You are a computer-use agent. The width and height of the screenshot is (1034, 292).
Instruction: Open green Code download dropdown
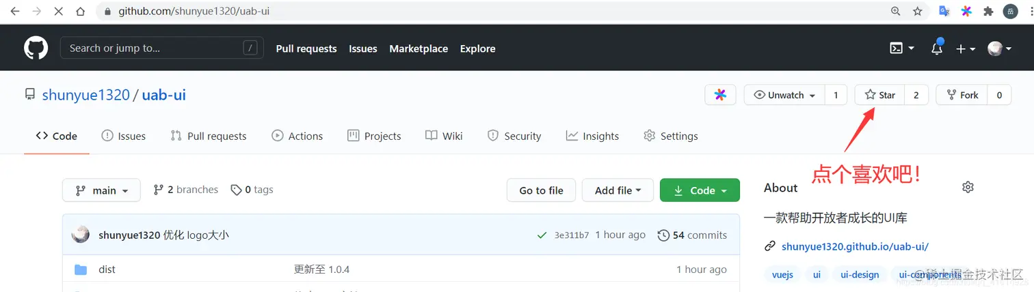pos(700,190)
